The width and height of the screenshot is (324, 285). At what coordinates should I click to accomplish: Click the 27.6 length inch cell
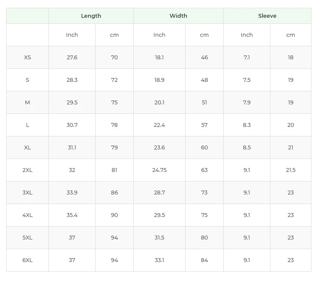click(72, 57)
